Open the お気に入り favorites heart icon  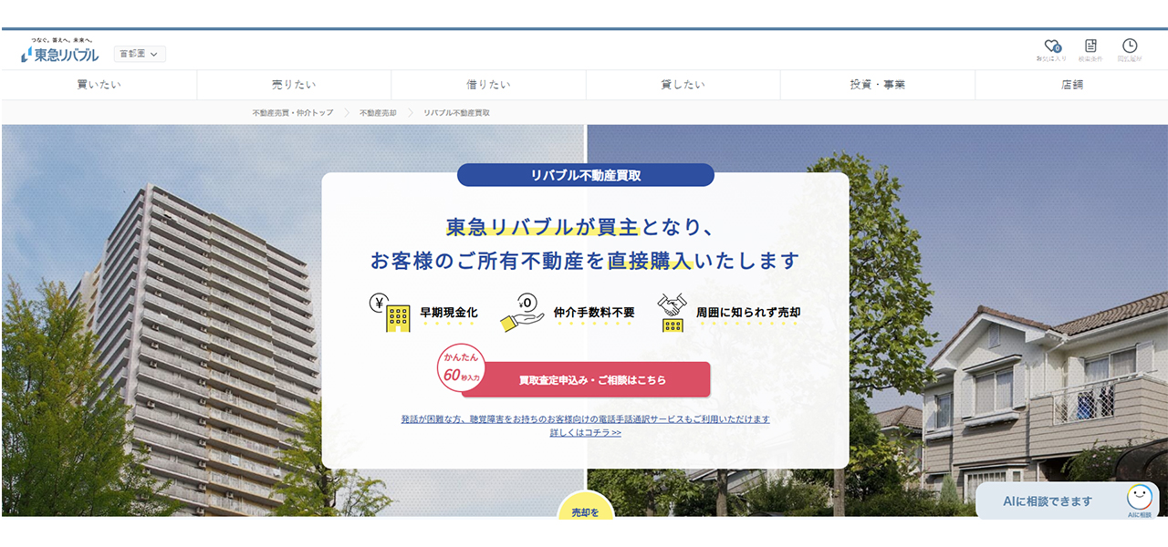1051,46
